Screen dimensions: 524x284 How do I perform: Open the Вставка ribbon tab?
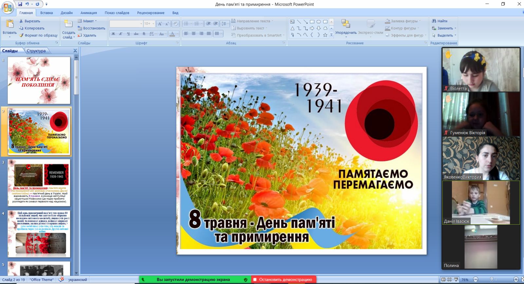pos(47,13)
